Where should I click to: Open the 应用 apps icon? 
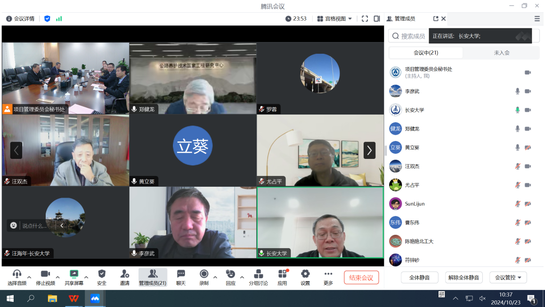click(282, 277)
